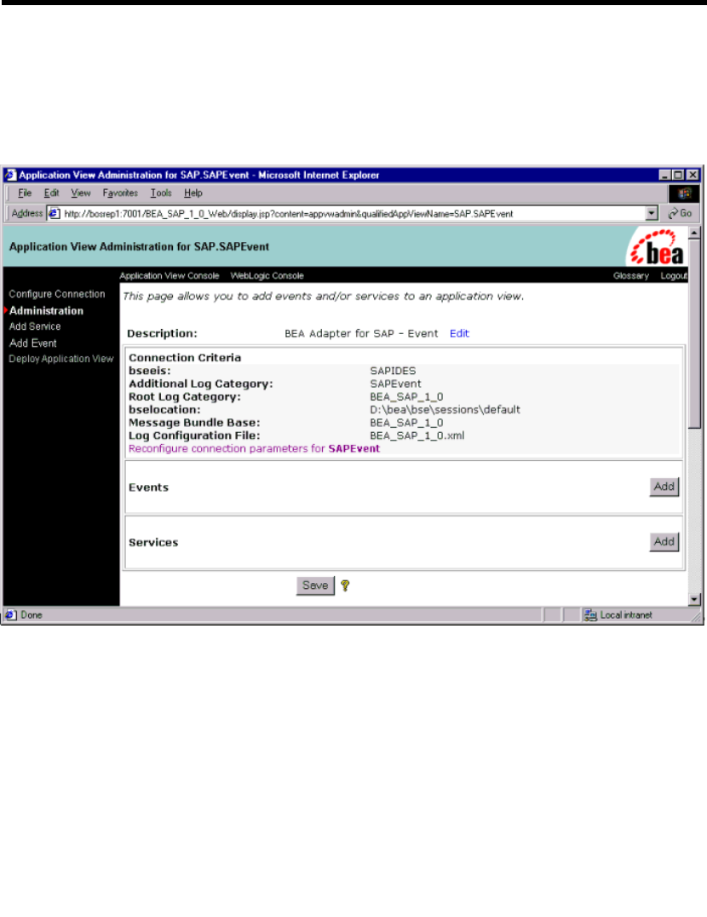Click the BEA_SAP_1_0.xml log file value

pyautogui.click(x=417, y=435)
